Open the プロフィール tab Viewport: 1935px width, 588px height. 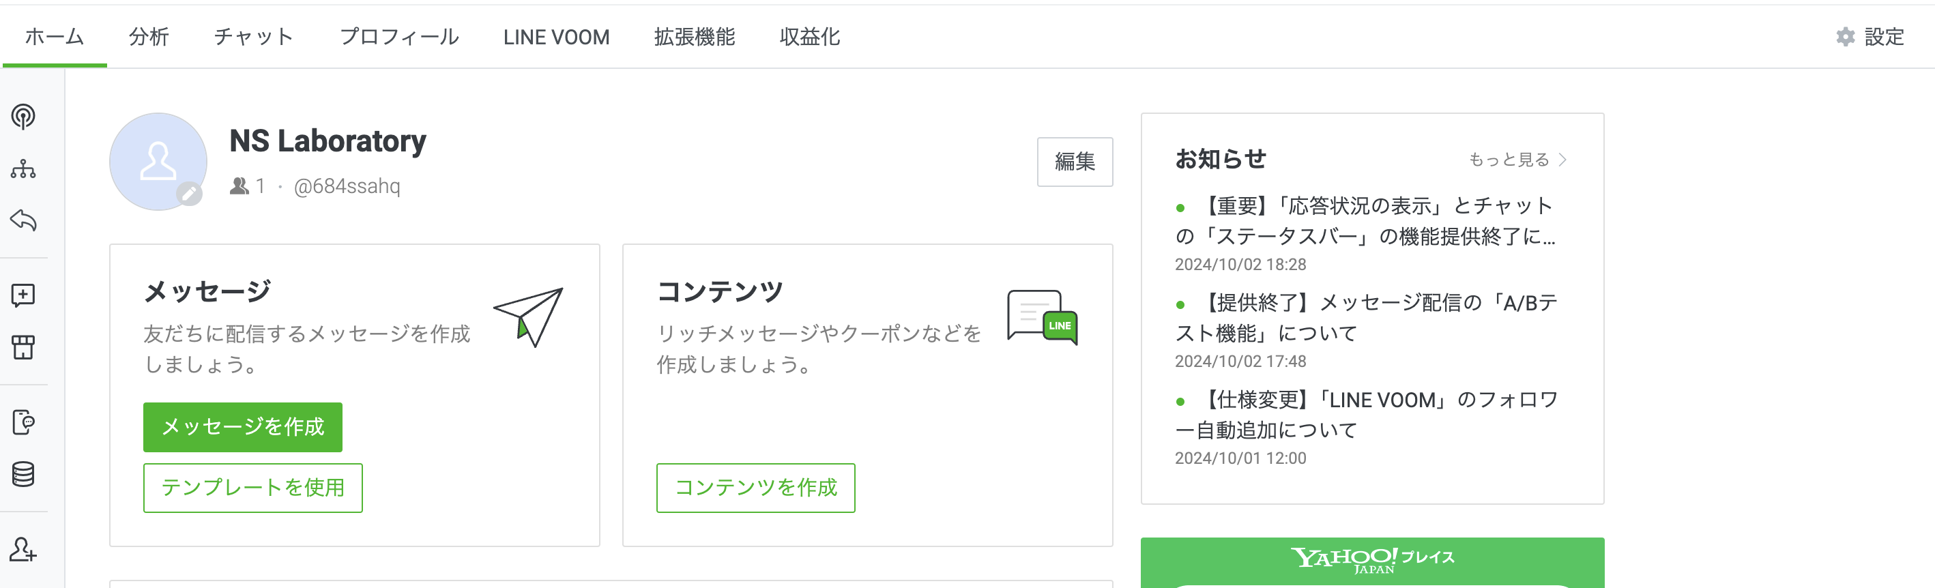pyautogui.click(x=400, y=37)
